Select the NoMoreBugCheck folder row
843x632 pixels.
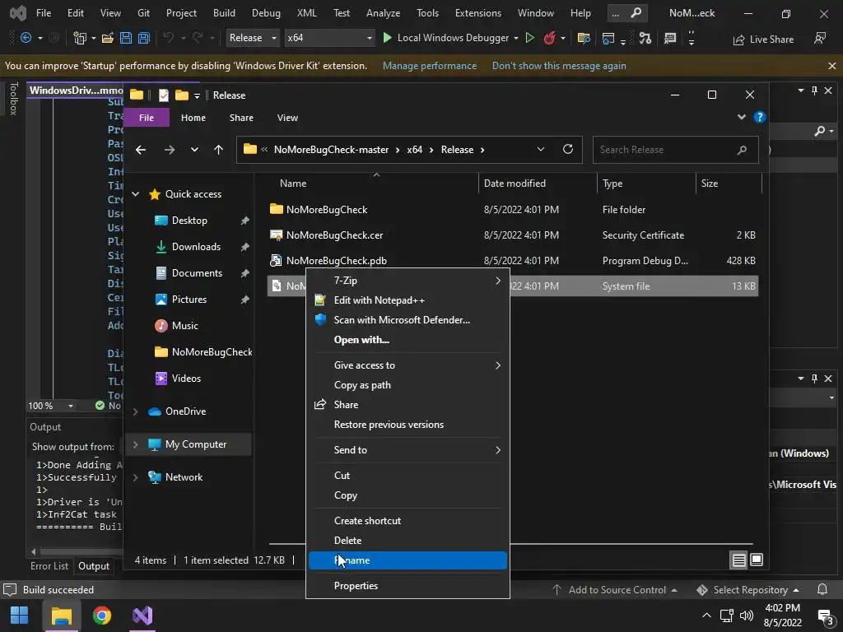512,210
